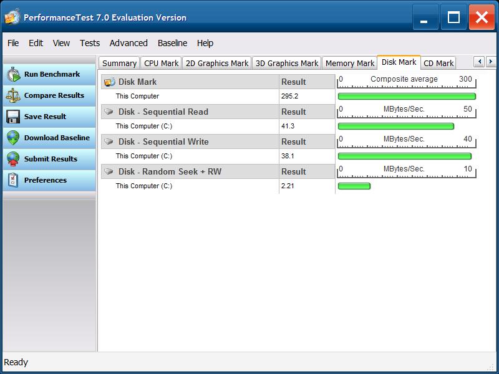Click the Sequential Read green result bar
Image resolution: width=499 pixels, height=374 pixels.
(396, 127)
